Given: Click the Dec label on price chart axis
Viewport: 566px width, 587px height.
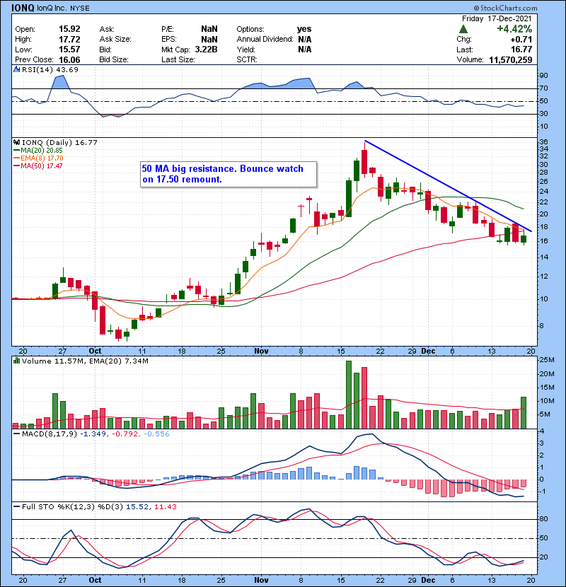Looking at the screenshot, I should [x=428, y=351].
